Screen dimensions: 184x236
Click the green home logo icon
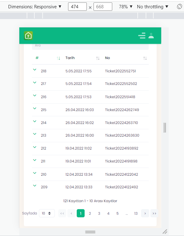pos(28,36)
